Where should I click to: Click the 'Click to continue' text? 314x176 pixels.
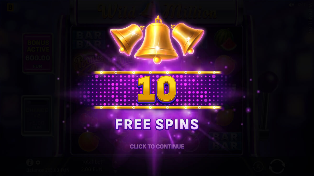157,147
